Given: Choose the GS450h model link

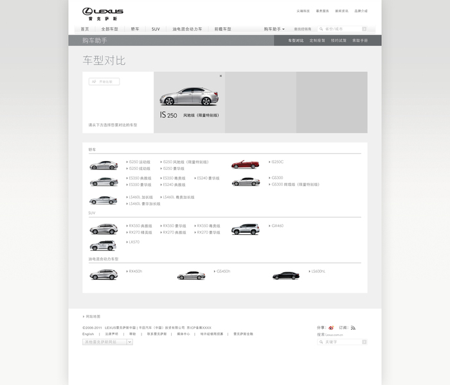Looking at the screenshot, I should (223, 271).
